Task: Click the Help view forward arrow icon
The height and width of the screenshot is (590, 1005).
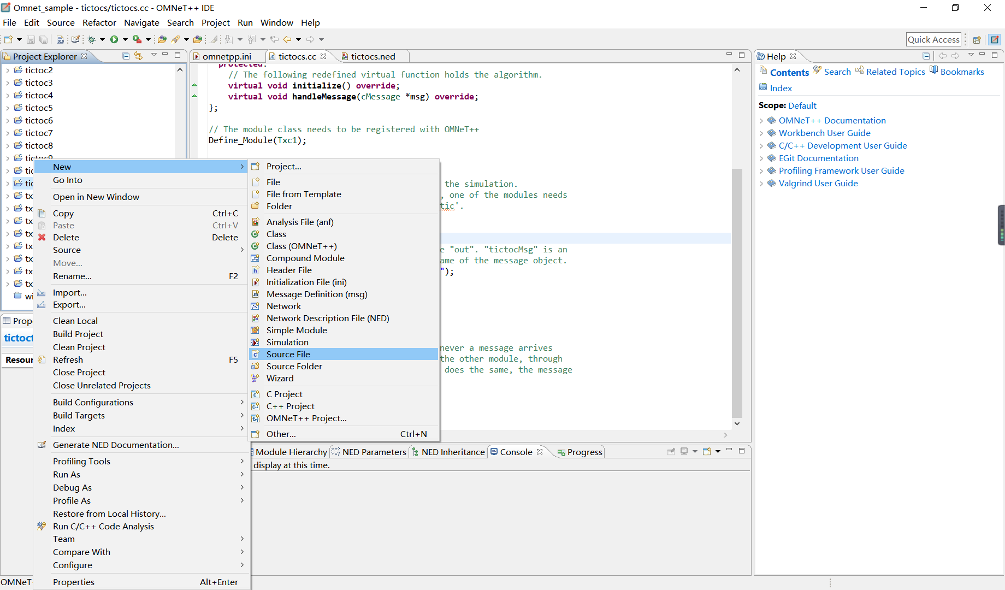Action: (x=955, y=56)
